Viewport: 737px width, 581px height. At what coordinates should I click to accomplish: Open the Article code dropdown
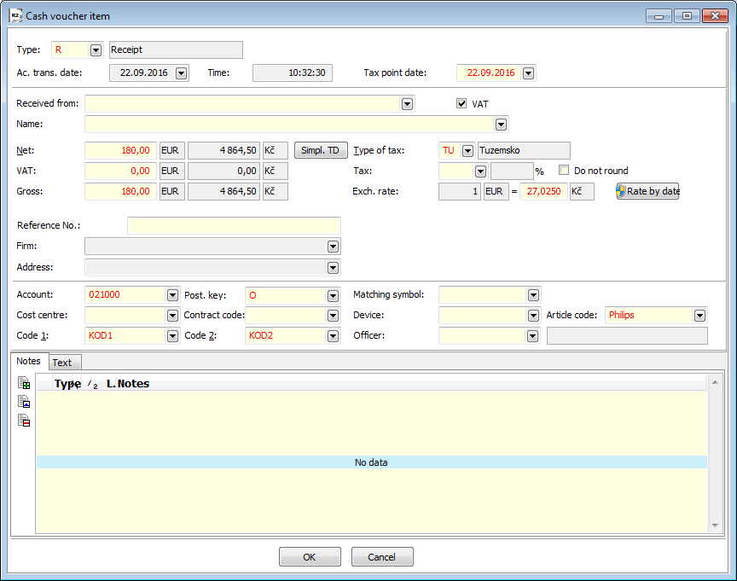(x=700, y=316)
